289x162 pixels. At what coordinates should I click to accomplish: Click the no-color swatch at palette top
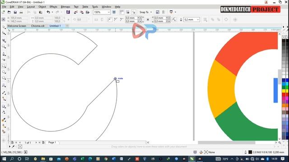pyautogui.click(x=284, y=37)
